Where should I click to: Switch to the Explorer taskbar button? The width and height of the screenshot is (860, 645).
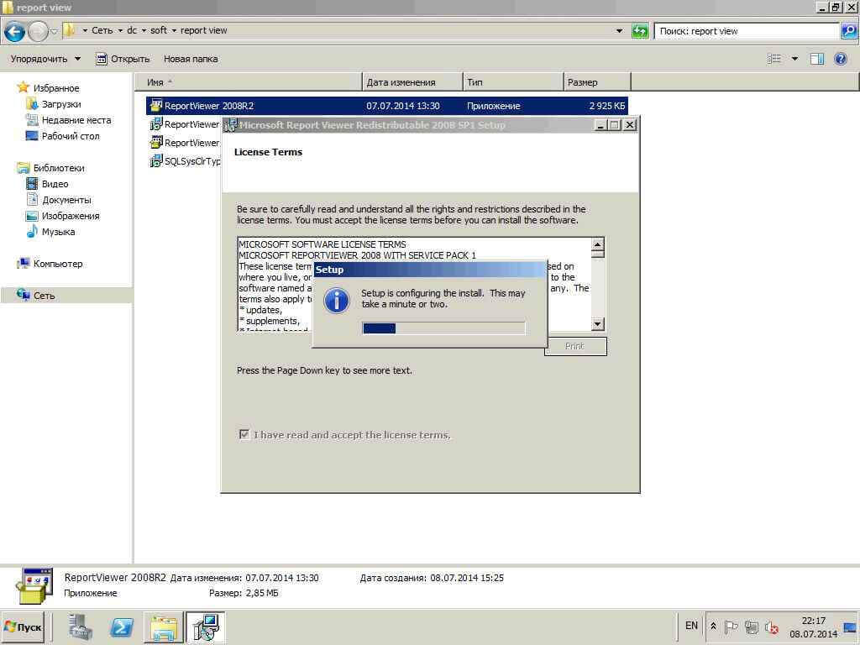(x=164, y=627)
